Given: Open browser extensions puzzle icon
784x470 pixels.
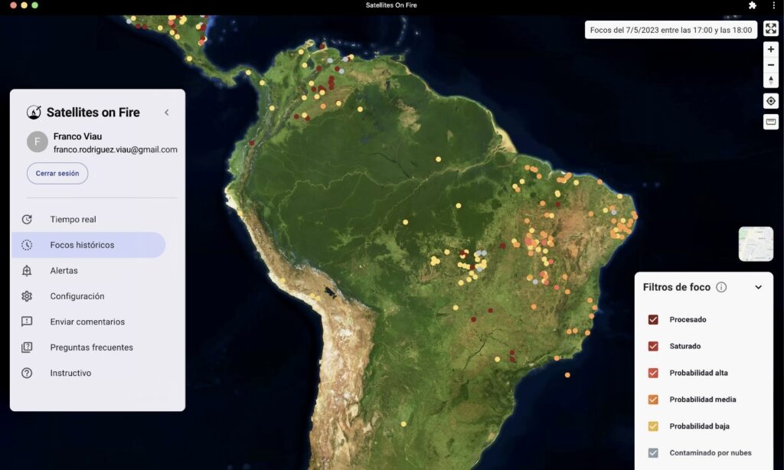Looking at the screenshot, I should click(753, 5).
